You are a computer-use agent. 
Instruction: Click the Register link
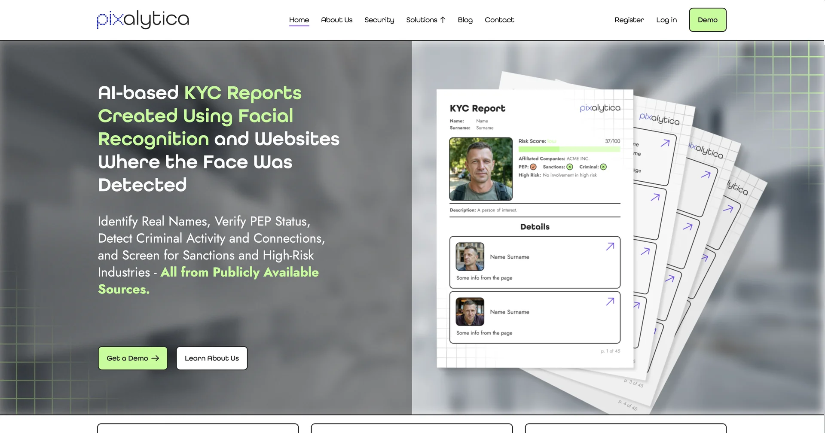click(x=629, y=20)
